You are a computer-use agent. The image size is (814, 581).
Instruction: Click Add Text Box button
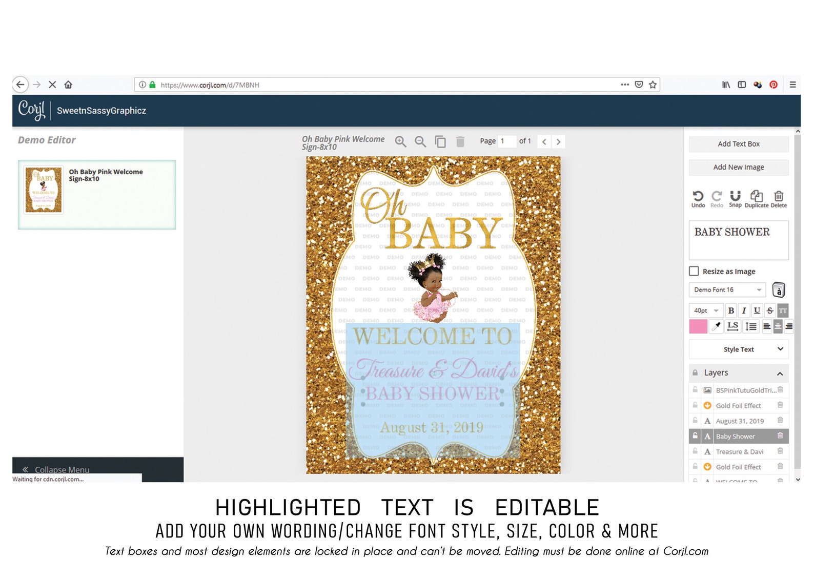739,144
